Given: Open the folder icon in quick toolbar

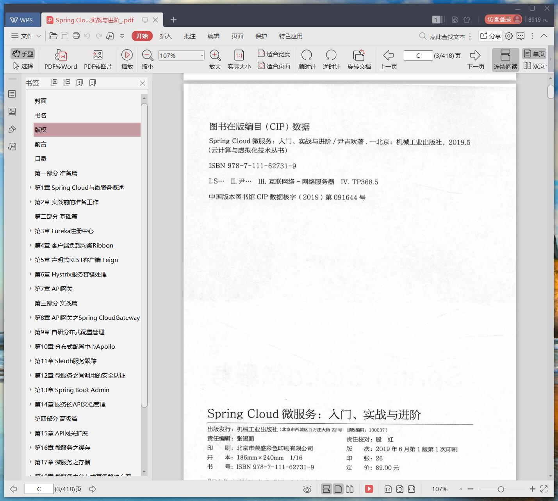Looking at the screenshot, I should (53, 36).
